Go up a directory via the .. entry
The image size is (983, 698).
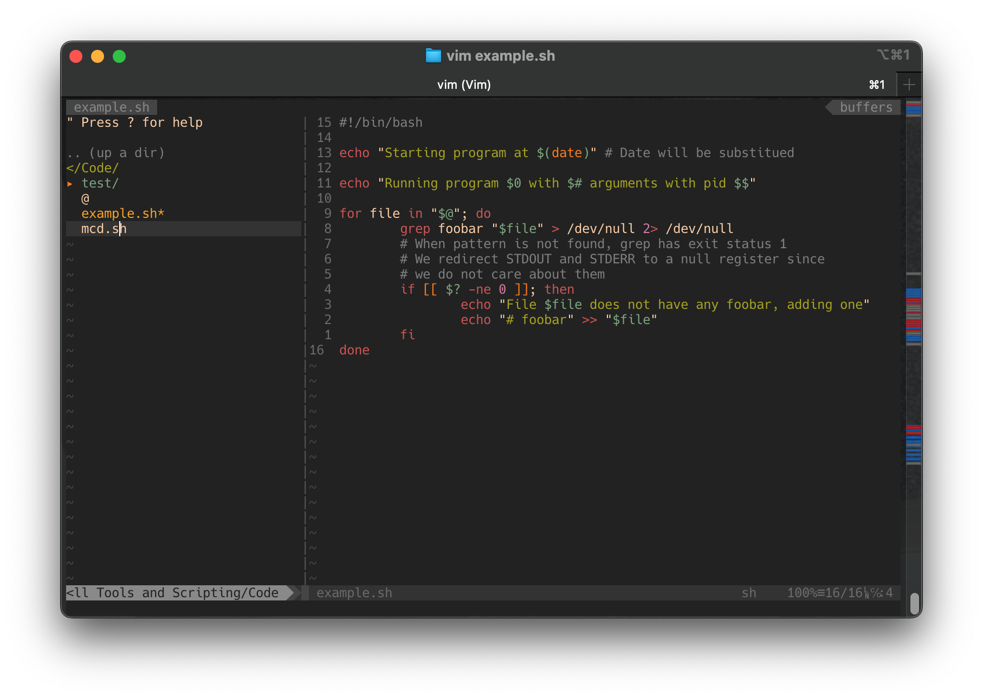(117, 152)
